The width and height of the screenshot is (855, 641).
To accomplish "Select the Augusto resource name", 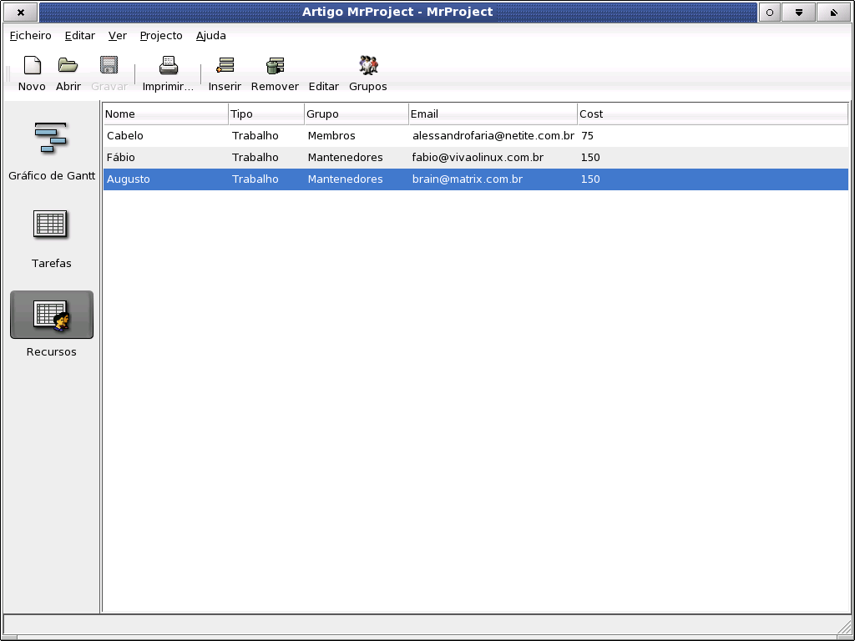I will [128, 179].
